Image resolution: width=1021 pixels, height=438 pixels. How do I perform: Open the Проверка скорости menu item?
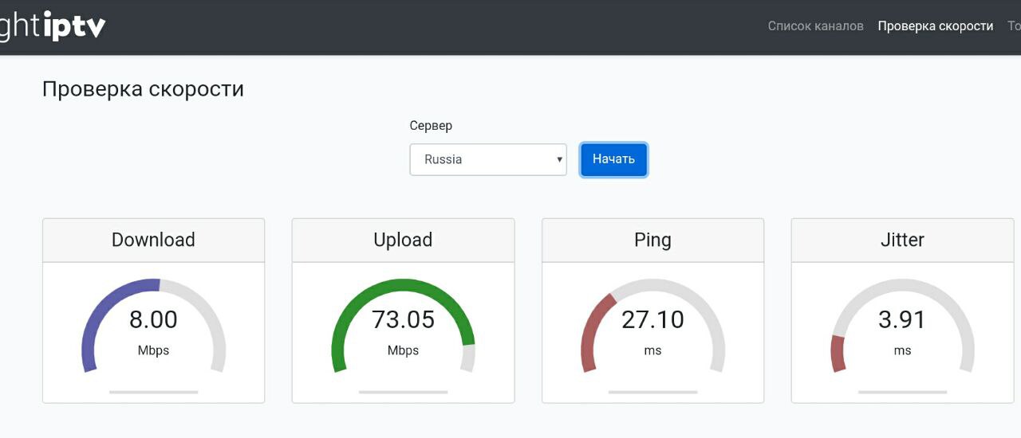click(936, 26)
